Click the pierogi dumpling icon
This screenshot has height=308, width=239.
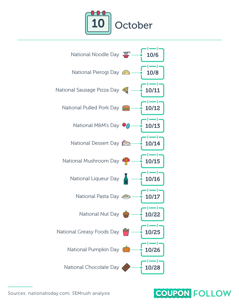[126, 72]
